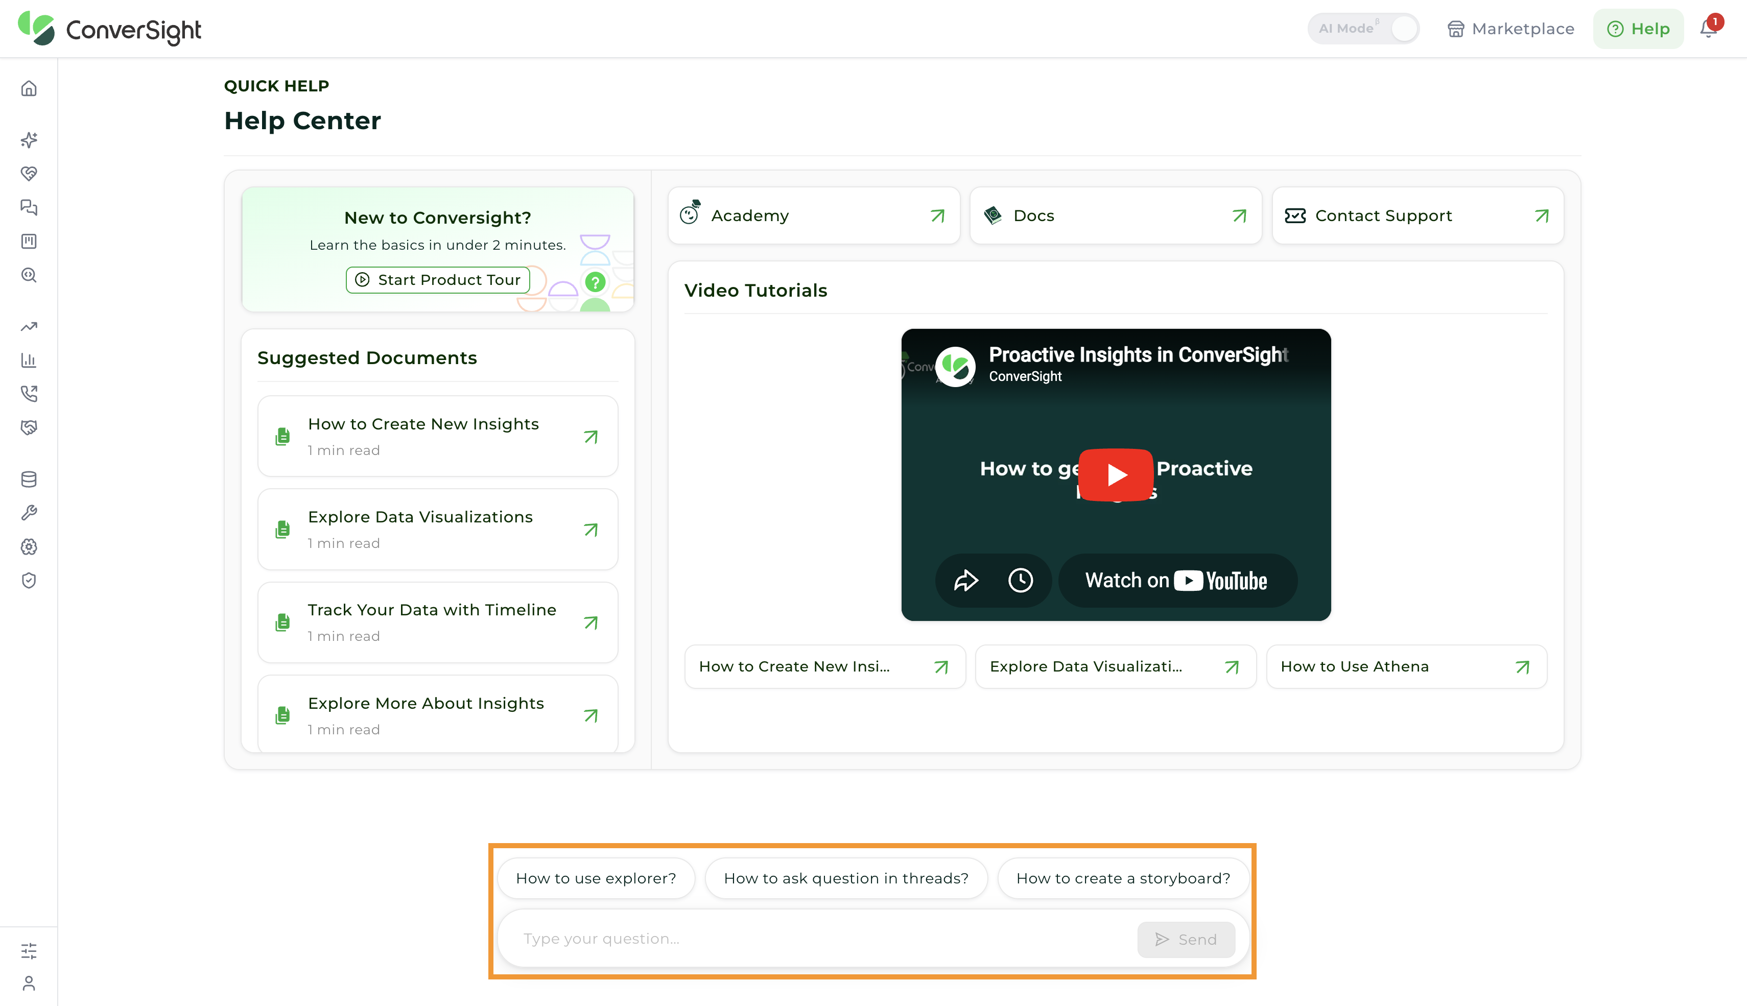Open the wrench tools sidebar icon

tap(28, 513)
